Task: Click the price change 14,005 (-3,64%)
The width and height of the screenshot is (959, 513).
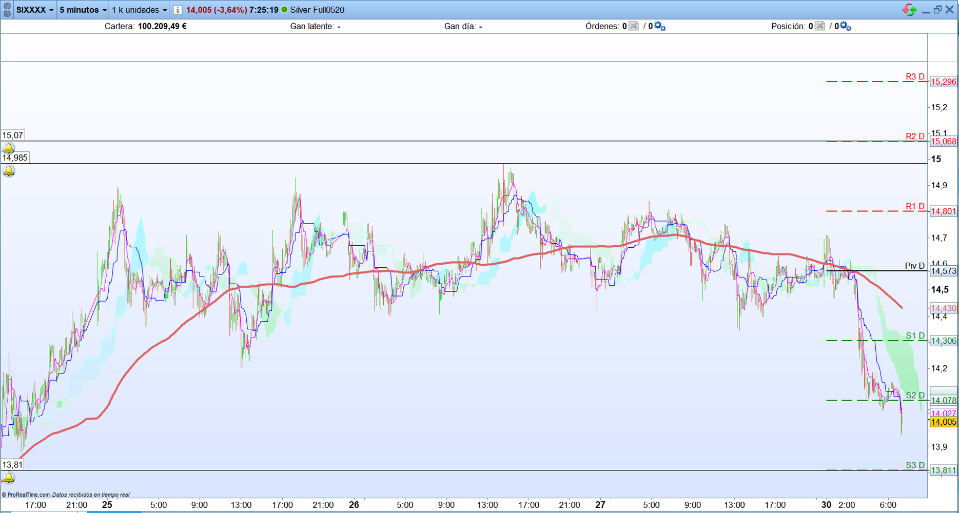Action: [217, 10]
